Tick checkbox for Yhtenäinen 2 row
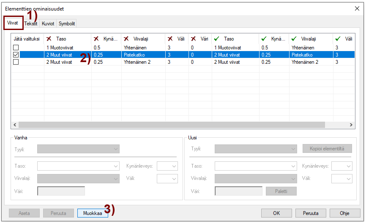The height and width of the screenshot is (223, 366). pos(16,62)
